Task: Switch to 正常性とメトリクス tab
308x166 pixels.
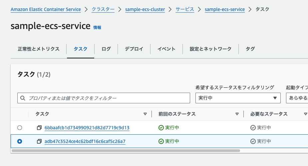Action: point(39,49)
